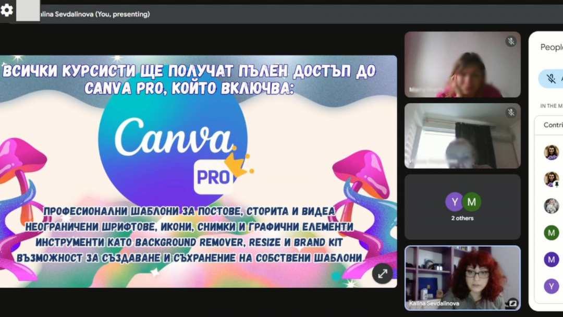Viewport: 563px width, 317px height.
Task: Click the muted mic icon on curtain-window video tile
Action: [x=511, y=113]
